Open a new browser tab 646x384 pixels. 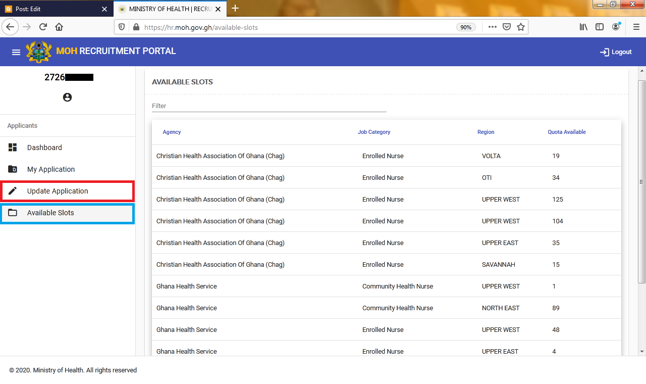[x=235, y=8]
